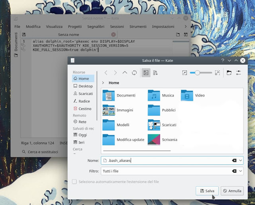Viewport: 255px width, 205px height.
Task: Open the Video folder
Action: point(193,95)
